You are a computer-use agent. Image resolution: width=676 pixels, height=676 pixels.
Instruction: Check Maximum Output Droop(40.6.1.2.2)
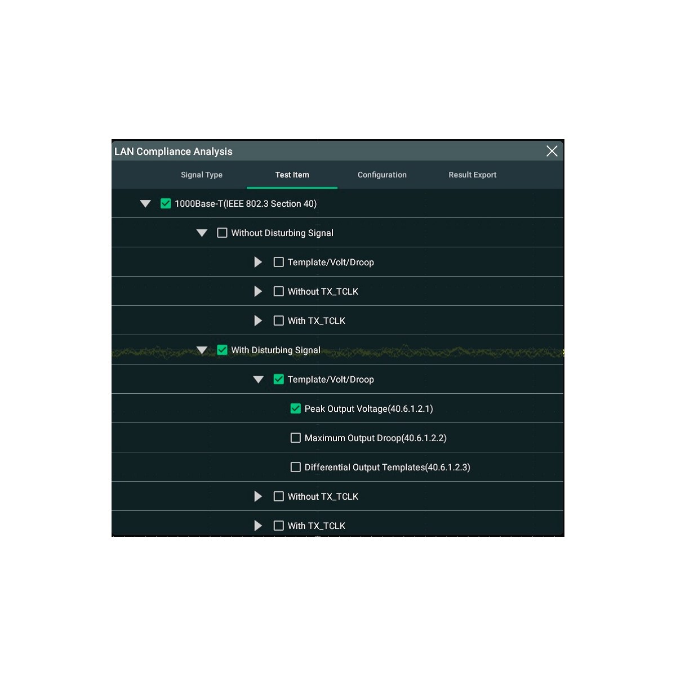point(295,438)
